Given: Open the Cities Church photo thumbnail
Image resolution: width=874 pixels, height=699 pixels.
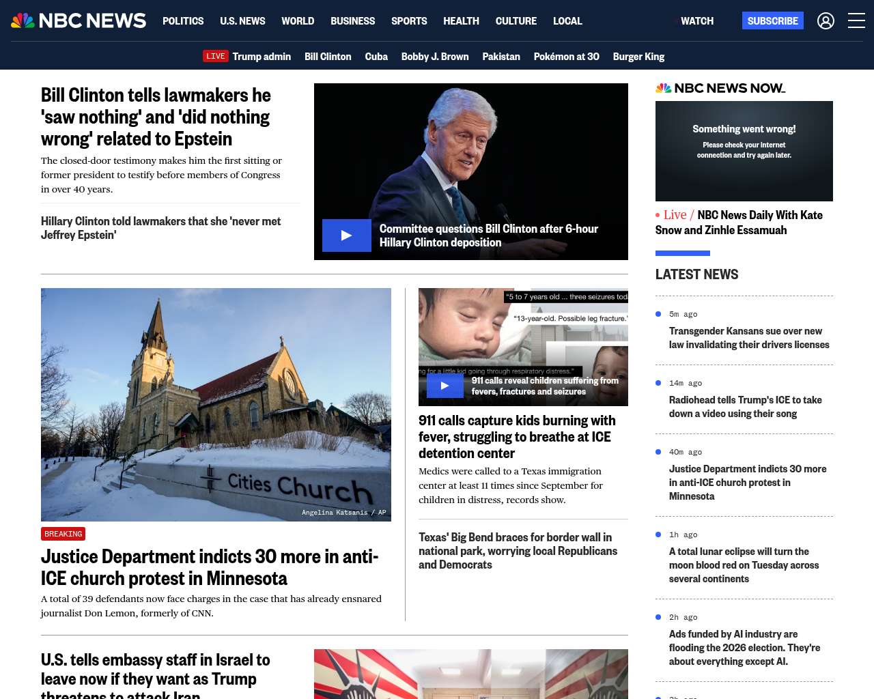Looking at the screenshot, I should pos(216,404).
